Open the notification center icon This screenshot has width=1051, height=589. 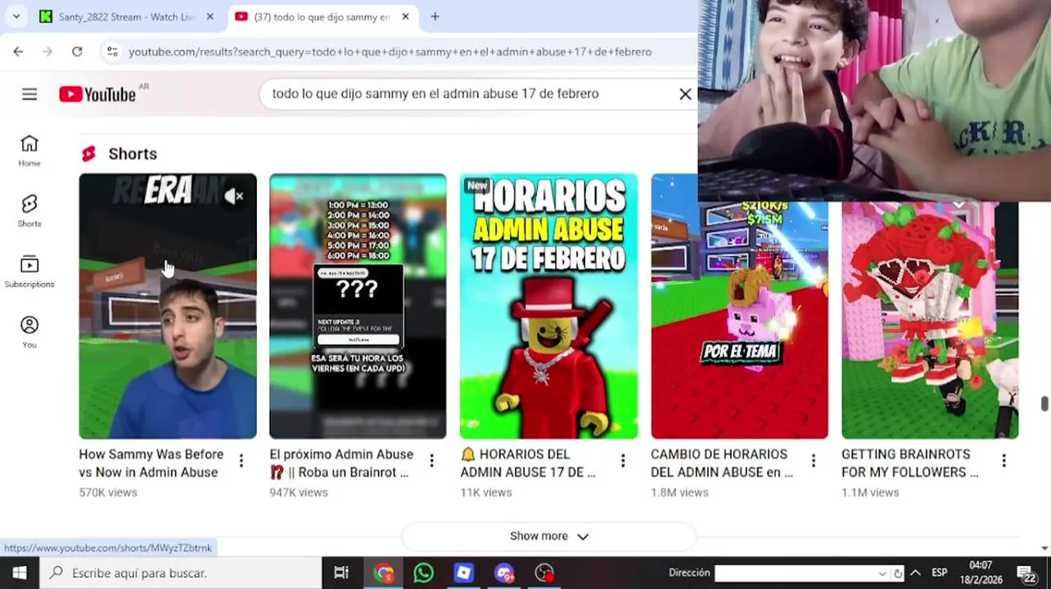pos(1026,573)
